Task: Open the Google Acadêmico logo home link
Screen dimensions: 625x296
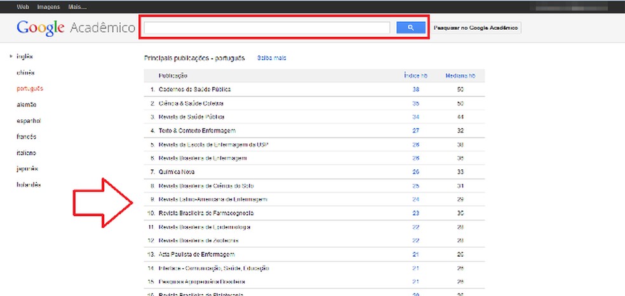Action: pos(76,29)
